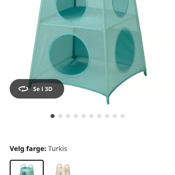Open the Se i 3D viewer
The image size is (175, 175).
tap(37, 89)
